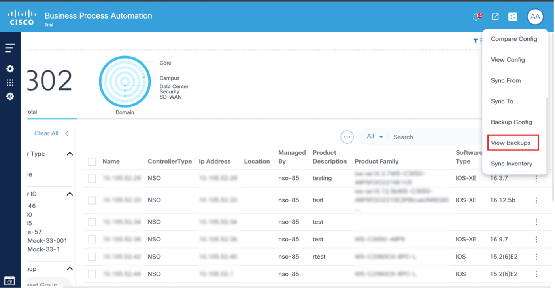Toggle the select-all checkbox in table header
Viewport: 555px width, 289px height.
click(x=92, y=162)
